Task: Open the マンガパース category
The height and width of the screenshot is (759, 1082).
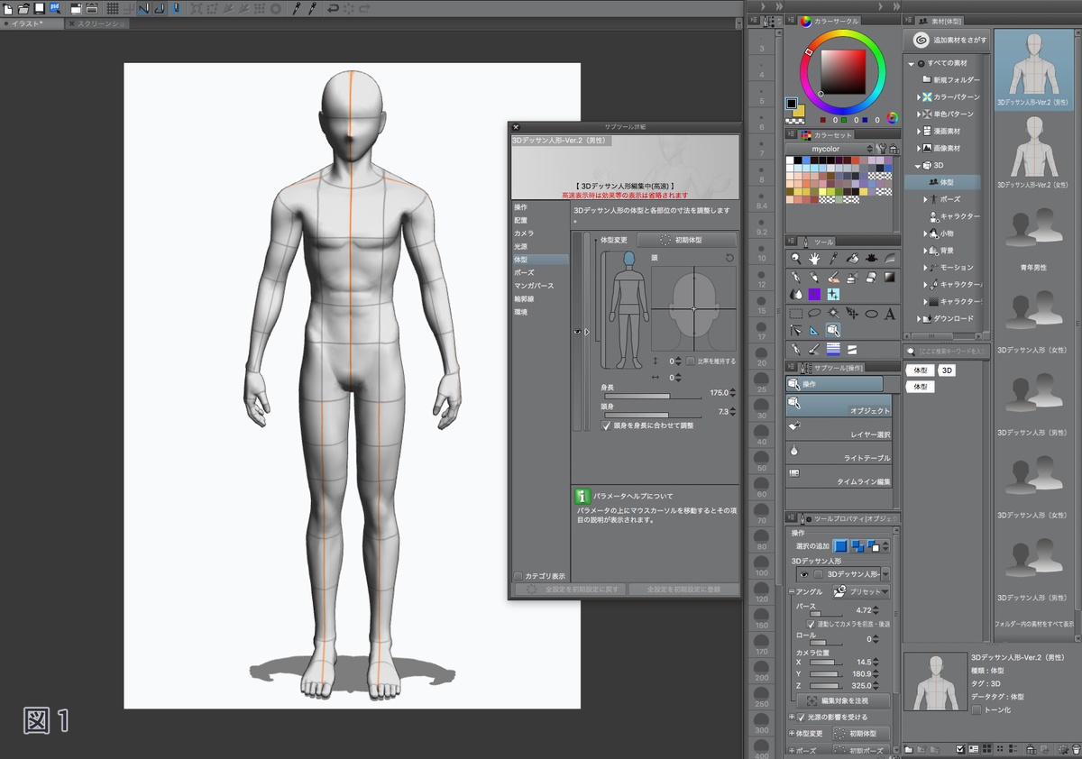Action: coord(539,286)
